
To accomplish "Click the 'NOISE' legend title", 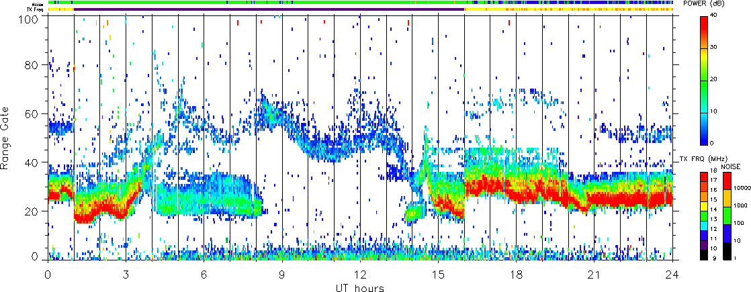I will click(x=730, y=166).
